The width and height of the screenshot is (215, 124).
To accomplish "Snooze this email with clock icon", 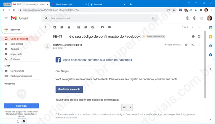I will coord(86,27).
